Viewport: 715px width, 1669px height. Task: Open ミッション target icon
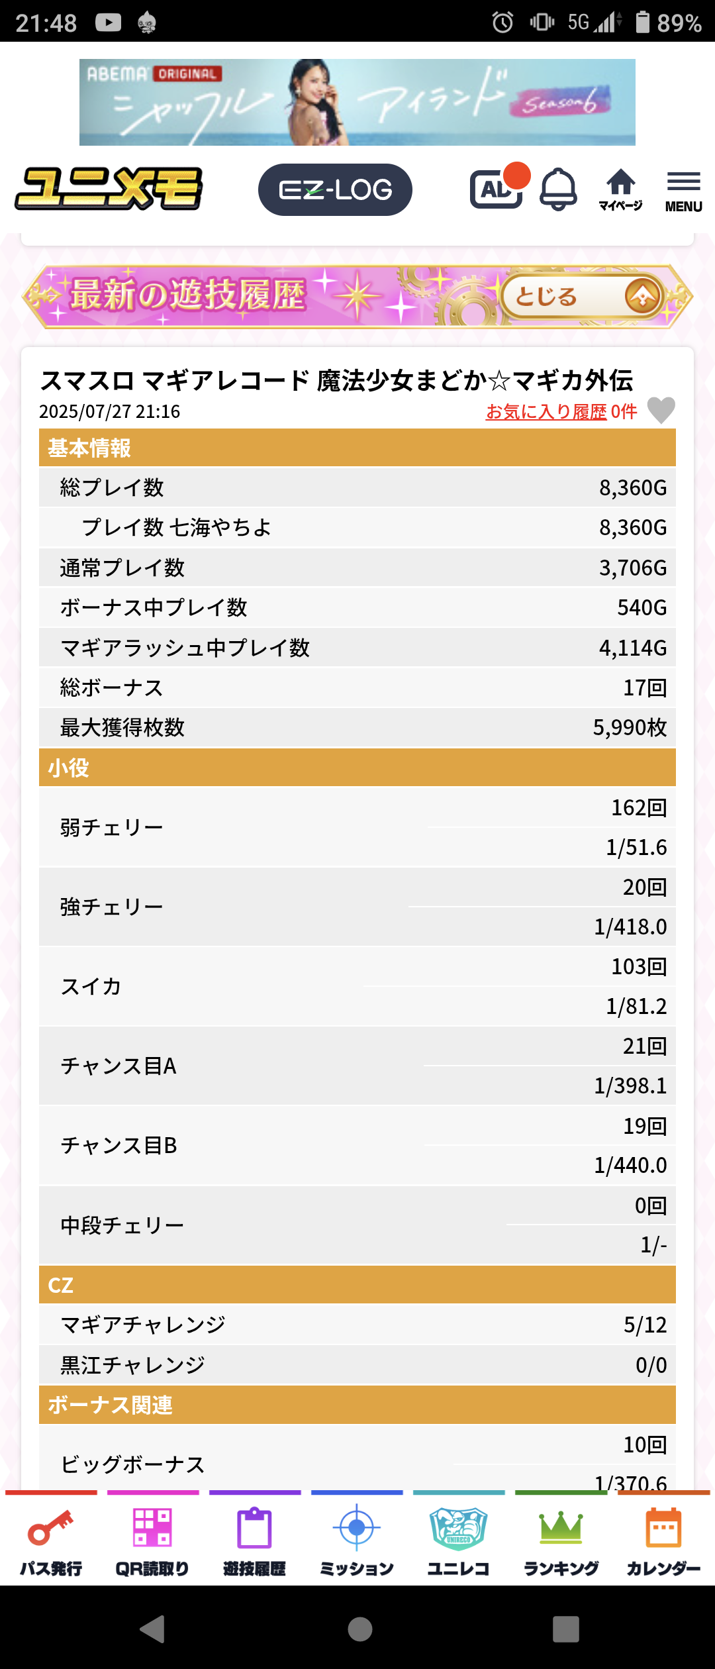click(357, 1541)
